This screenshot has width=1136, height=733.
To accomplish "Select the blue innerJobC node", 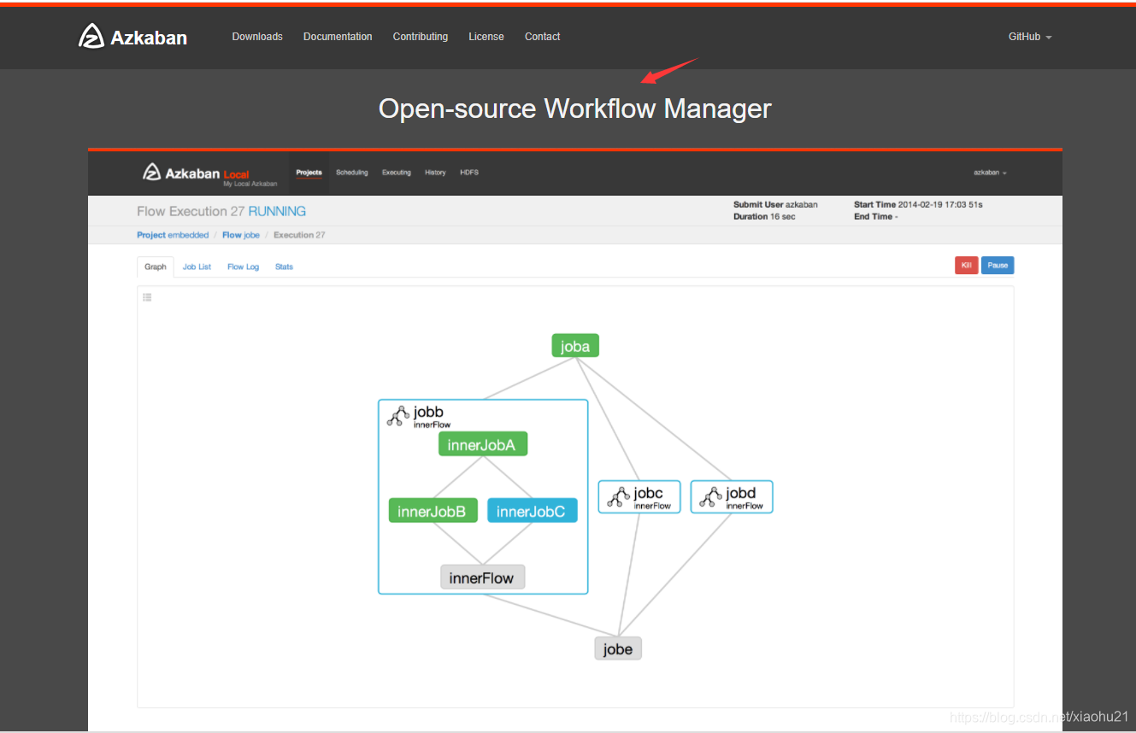I will point(532,511).
